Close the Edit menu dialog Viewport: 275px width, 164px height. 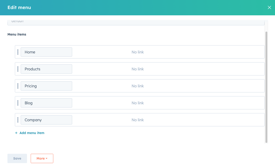click(x=269, y=7)
